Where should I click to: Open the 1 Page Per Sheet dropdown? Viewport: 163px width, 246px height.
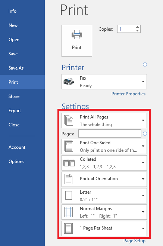(104, 228)
